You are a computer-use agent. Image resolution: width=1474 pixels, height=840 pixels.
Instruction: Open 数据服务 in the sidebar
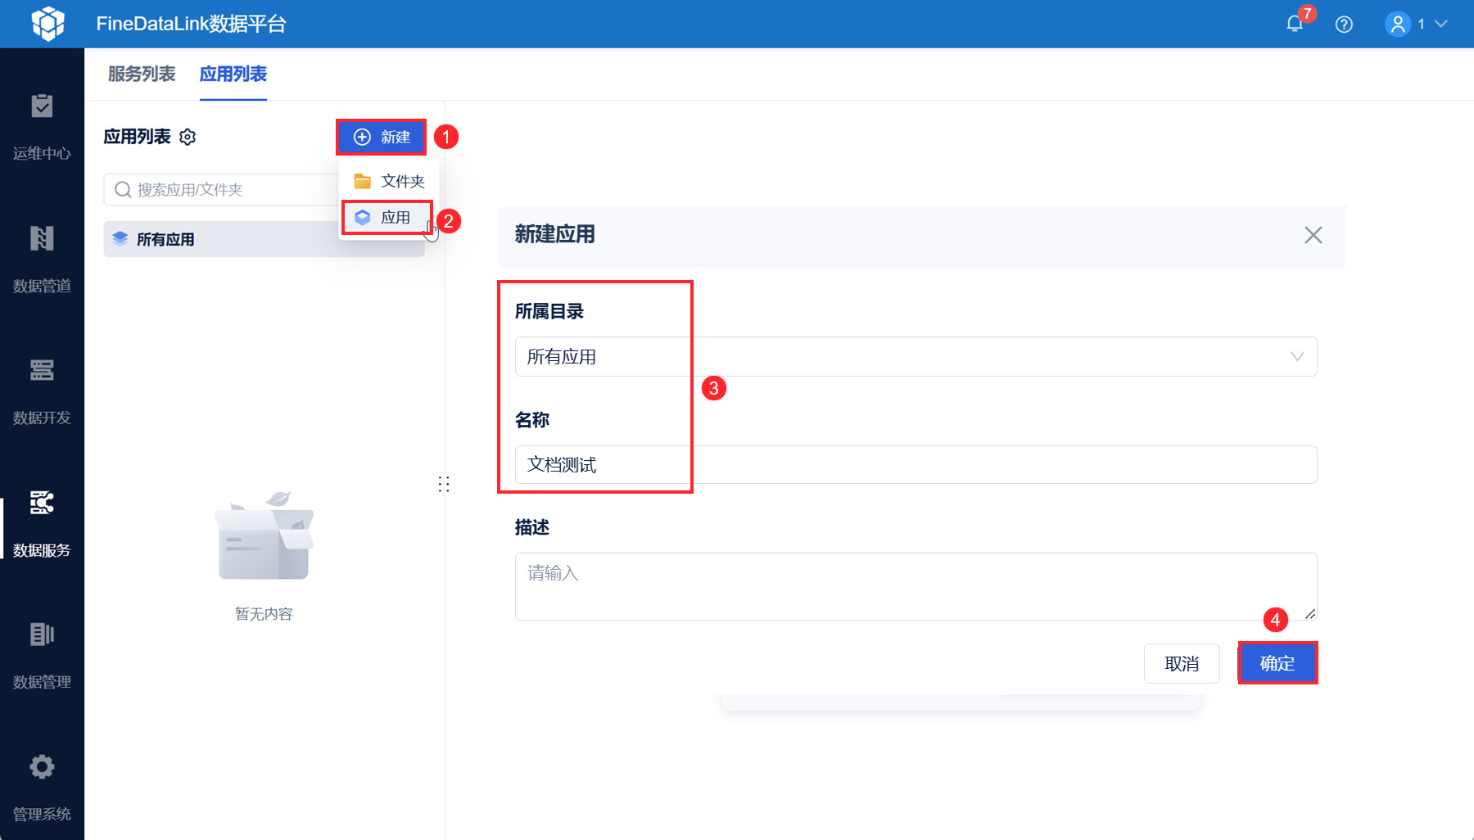(x=42, y=524)
